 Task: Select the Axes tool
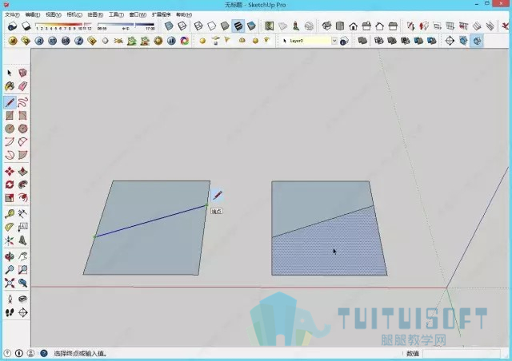click(10, 240)
